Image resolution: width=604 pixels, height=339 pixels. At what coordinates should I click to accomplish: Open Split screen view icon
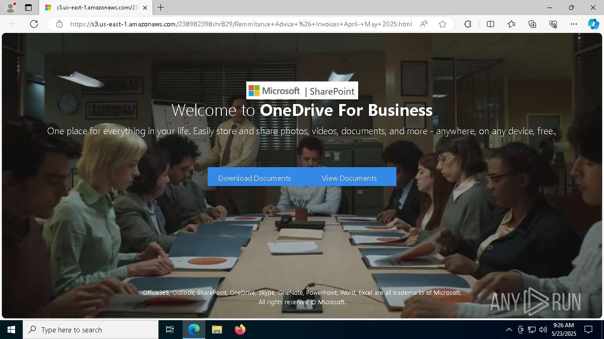[490, 24]
